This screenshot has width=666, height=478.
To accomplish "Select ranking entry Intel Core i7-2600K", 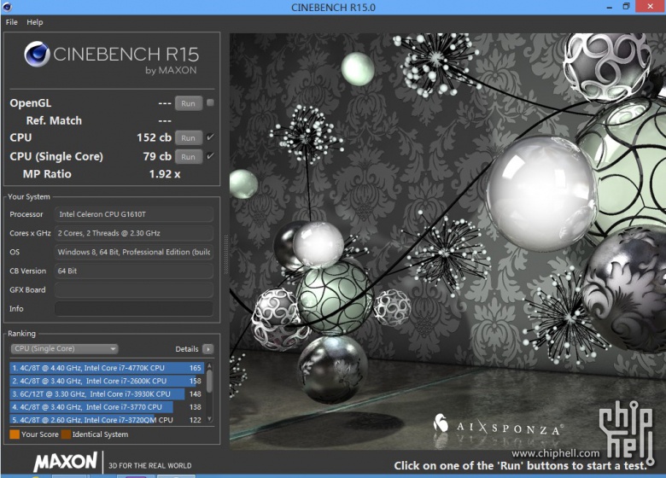I will coord(107,381).
